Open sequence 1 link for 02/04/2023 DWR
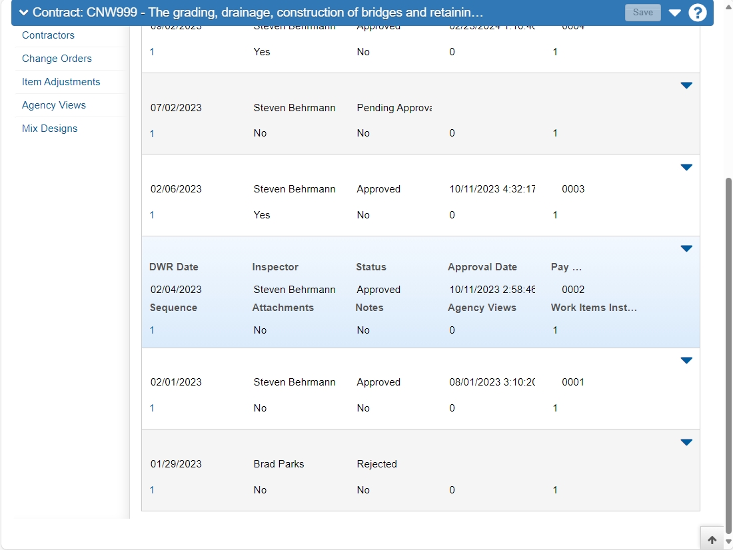The height and width of the screenshot is (550, 733). click(x=152, y=330)
